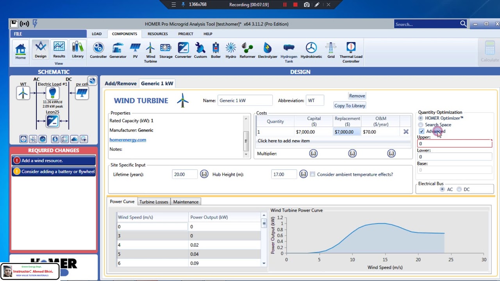Enable Consider ambient temperature effects
The image size is (500, 281).
click(x=312, y=174)
